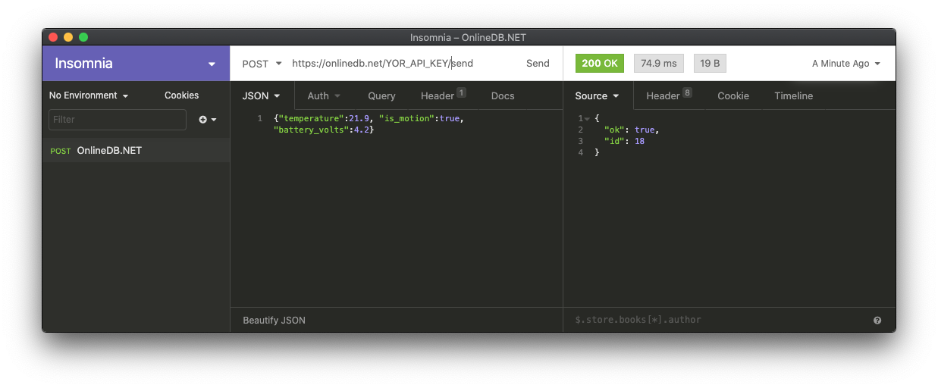Switch to the Cookie tab
Viewport: 938px width, 388px height.
click(x=733, y=95)
